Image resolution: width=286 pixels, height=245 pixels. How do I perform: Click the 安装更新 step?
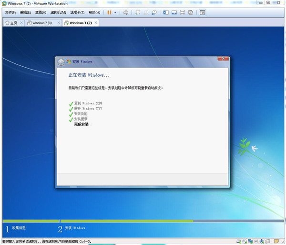pos(81,119)
